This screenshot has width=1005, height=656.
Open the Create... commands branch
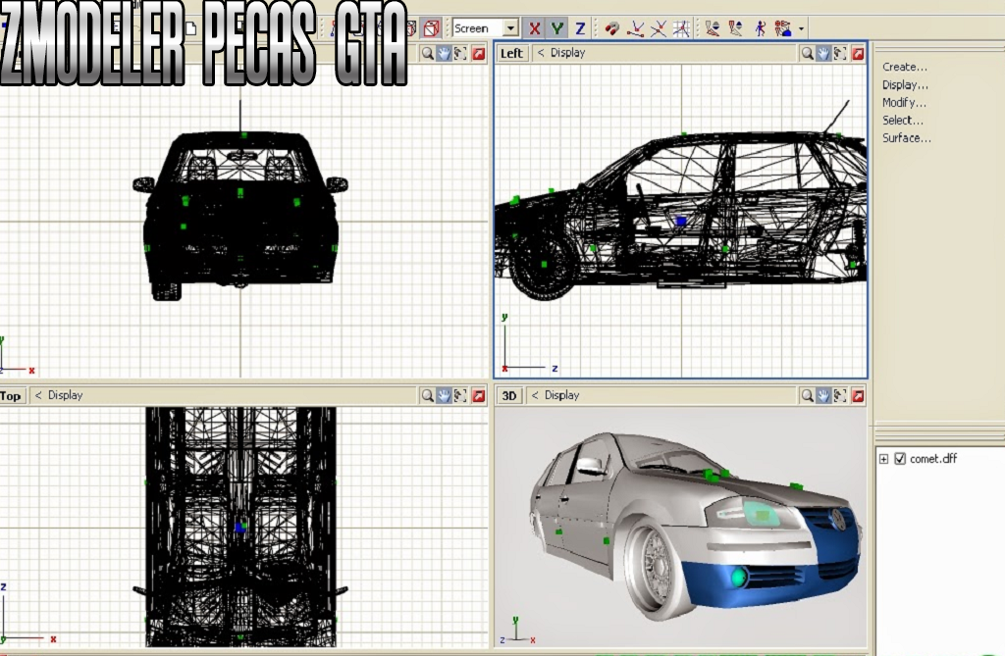click(x=904, y=67)
